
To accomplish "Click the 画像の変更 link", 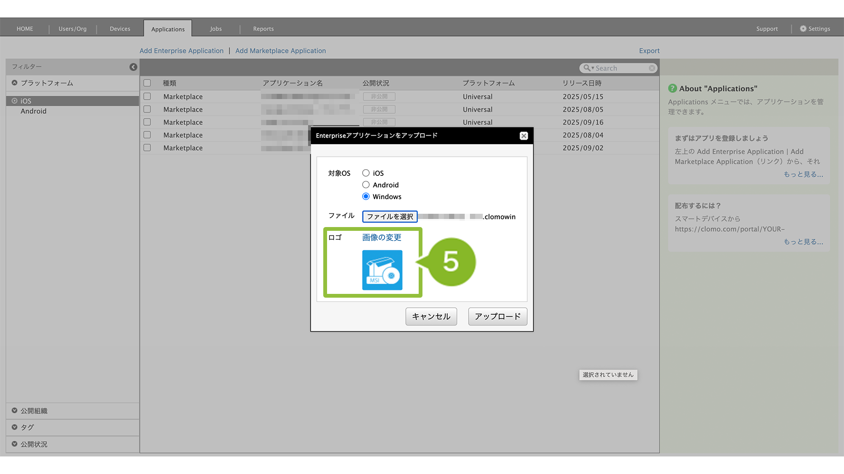I will pos(382,237).
